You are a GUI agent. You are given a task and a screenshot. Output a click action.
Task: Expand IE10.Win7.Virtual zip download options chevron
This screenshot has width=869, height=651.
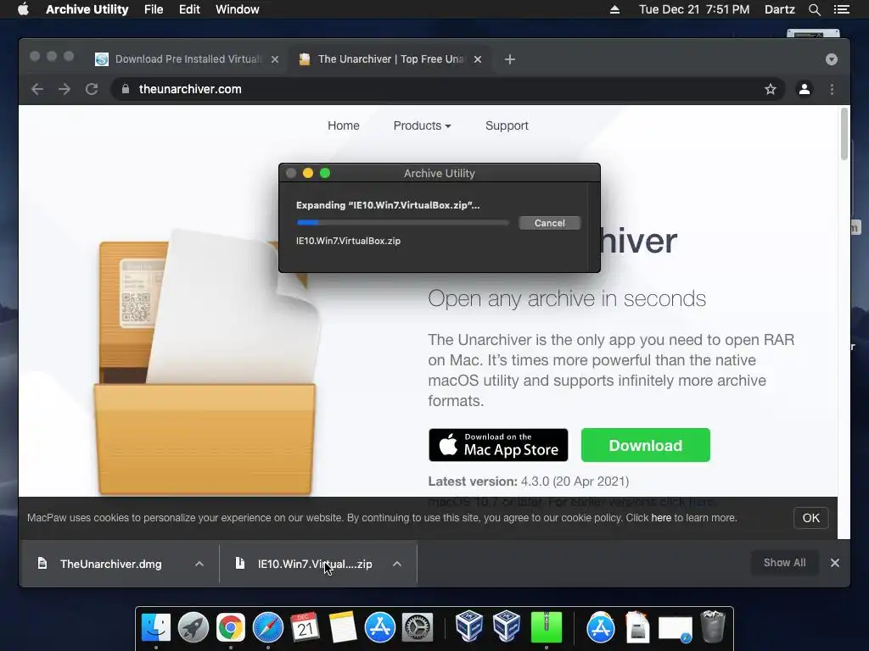coord(397,564)
